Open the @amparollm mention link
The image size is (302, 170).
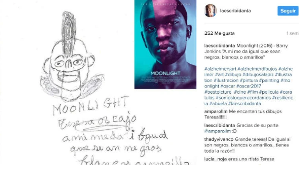pos(217,131)
